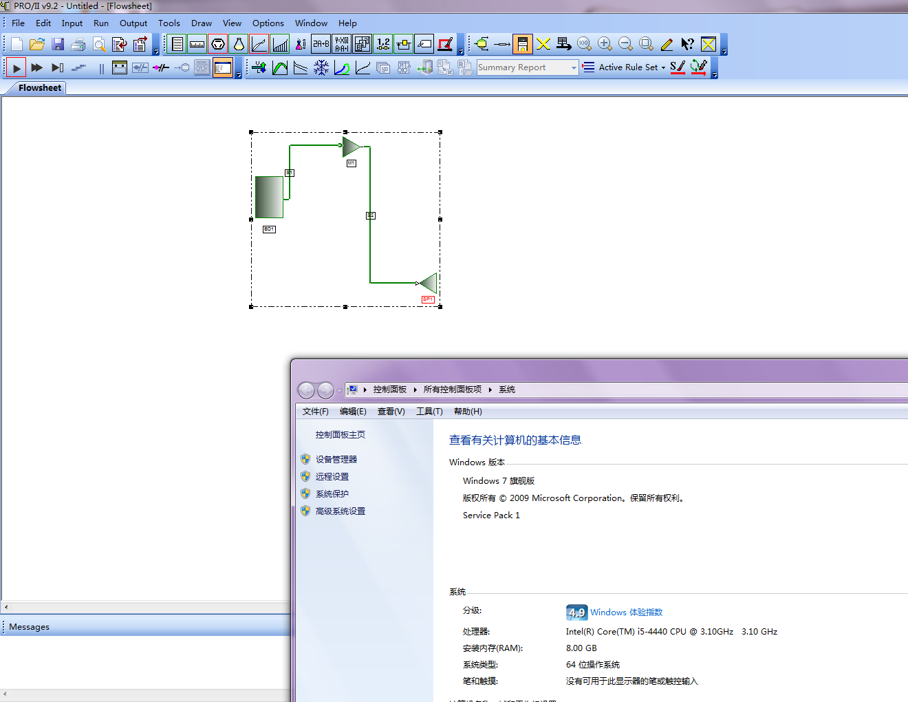Image resolution: width=908 pixels, height=702 pixels.
Task: Open the Run menu
Action: (x=101, y=23)
